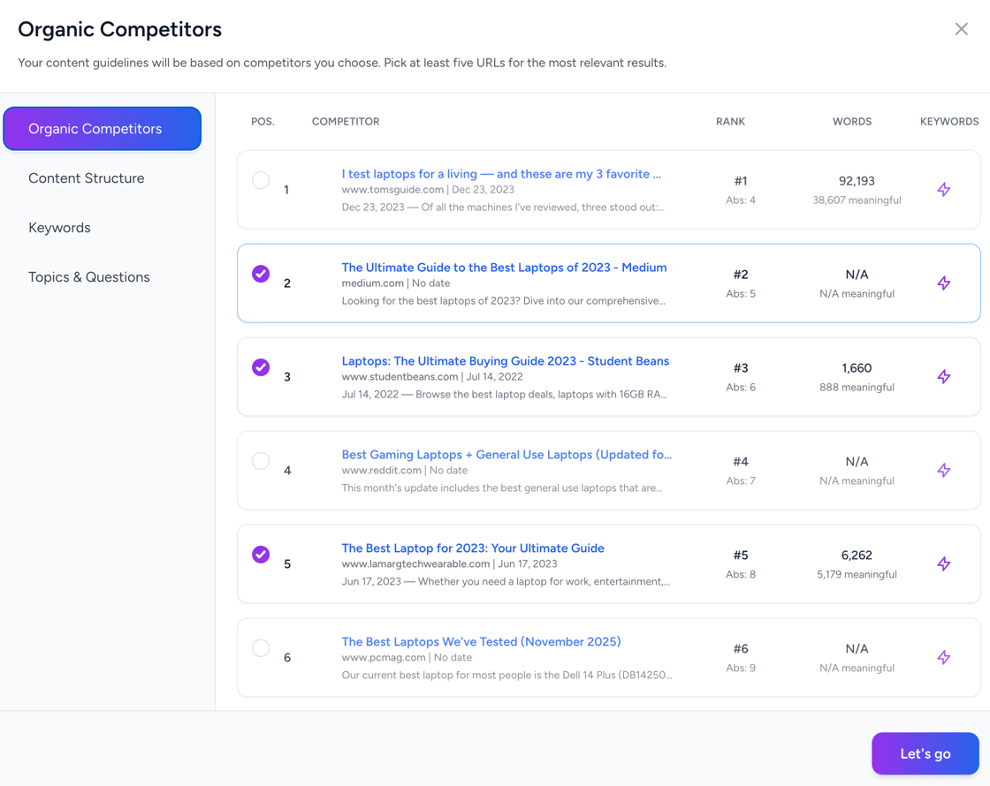
Task: Enable the pcmag.com competitor checkbox
Action: point(261,648)
